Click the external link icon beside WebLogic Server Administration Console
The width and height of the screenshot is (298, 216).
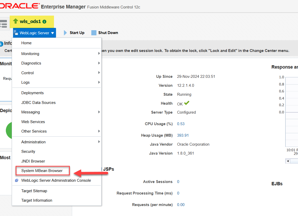point(17,180)
